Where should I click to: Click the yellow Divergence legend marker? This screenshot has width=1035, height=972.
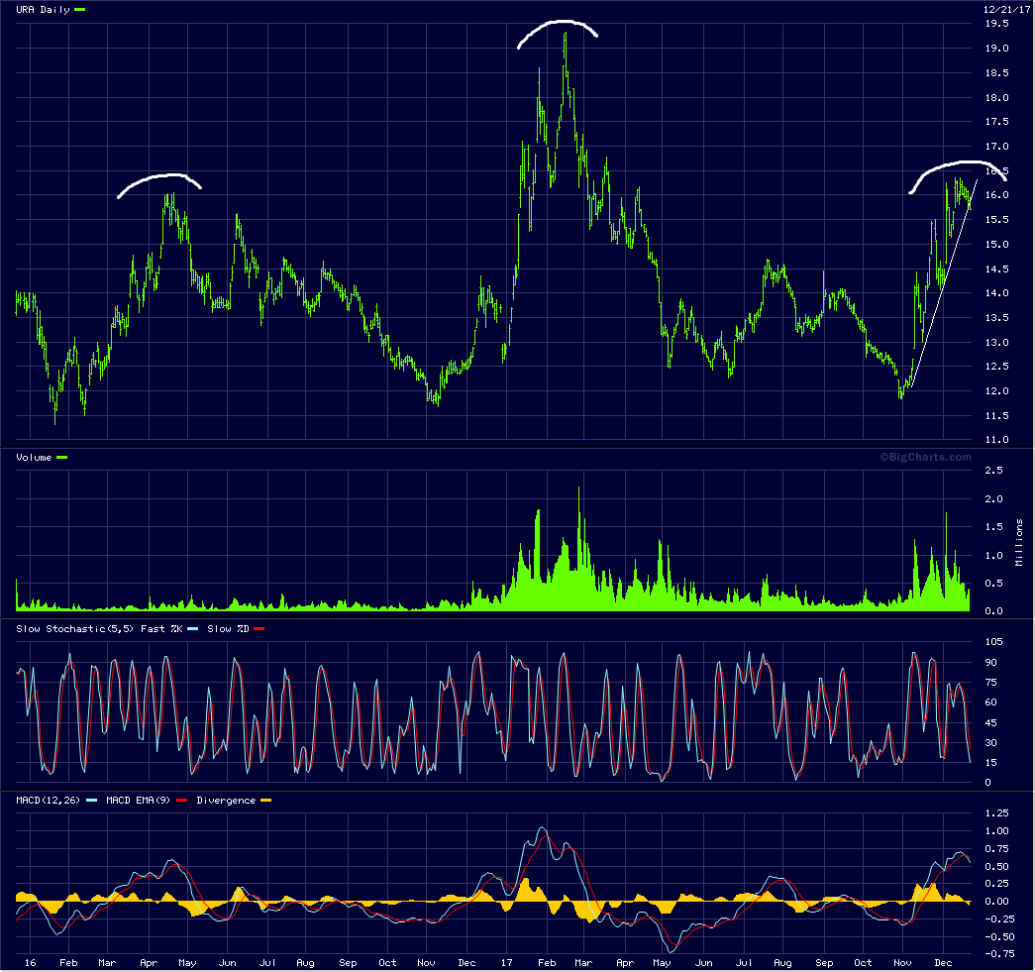pos(266,801)
